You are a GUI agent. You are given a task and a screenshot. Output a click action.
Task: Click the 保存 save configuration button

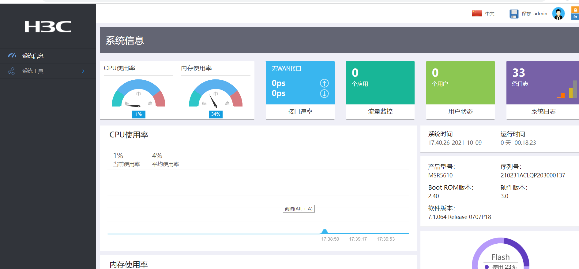tap(526, 13)
